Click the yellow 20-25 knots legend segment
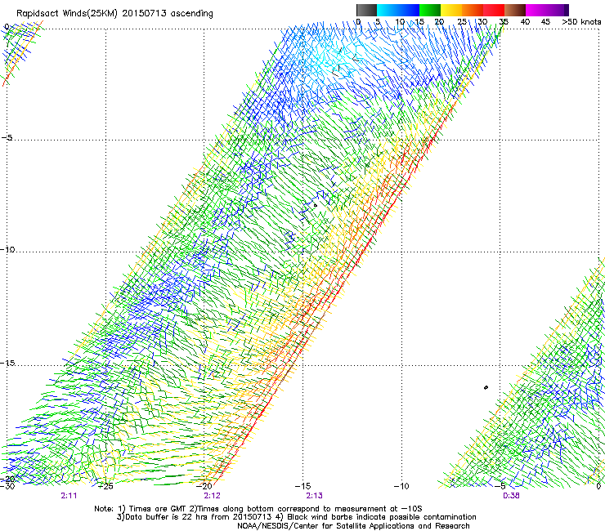Viewport: 605px width, 531px height. 451,10
